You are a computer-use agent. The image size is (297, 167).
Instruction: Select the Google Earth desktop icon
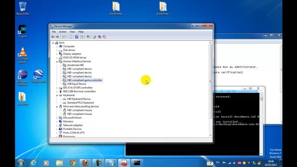click(39, 76)
